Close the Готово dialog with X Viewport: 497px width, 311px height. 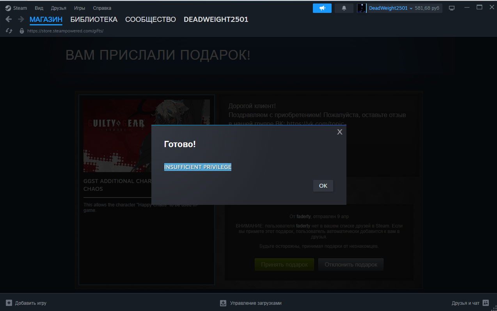340,132
